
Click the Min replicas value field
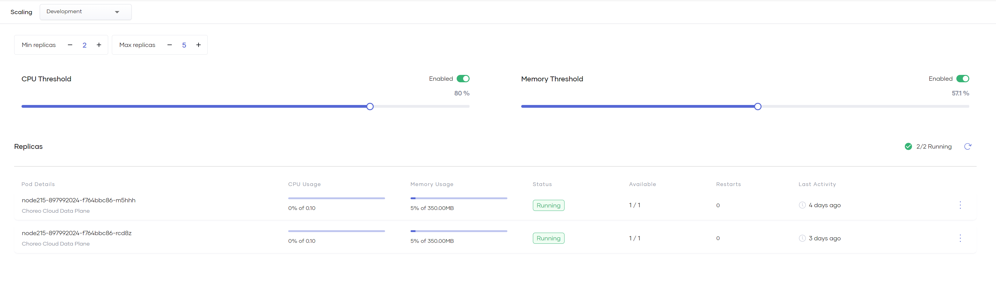click(84, 45)
